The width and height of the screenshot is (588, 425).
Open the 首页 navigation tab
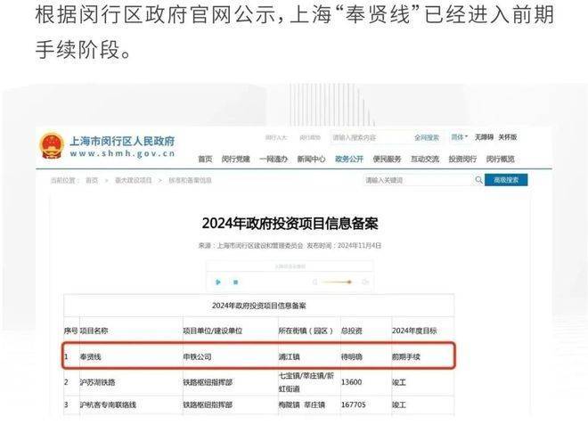click(x=205, y=159)
